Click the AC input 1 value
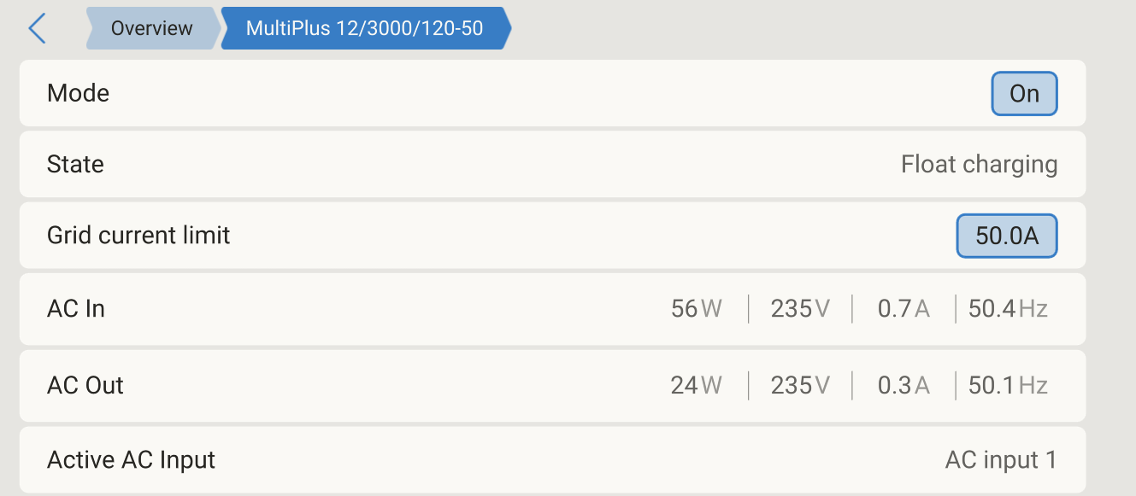This screenshot has width=1136, height=496. tap(1001, 460)
